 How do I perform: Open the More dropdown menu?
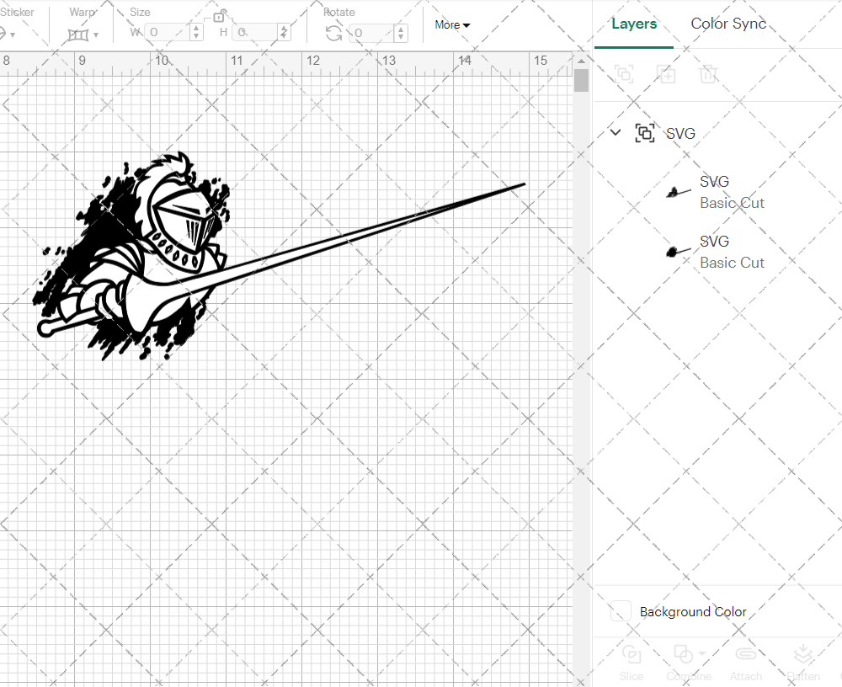tap(451, 25)
